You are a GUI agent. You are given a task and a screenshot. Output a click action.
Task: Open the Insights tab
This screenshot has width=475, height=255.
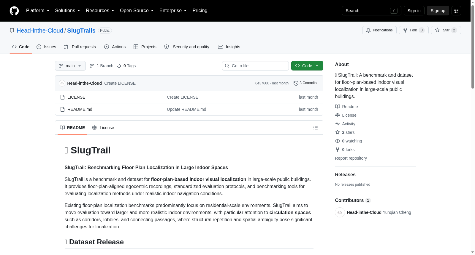tap(229, 47)
